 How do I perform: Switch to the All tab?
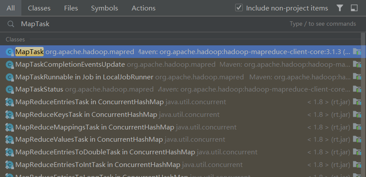pos(11,8)
